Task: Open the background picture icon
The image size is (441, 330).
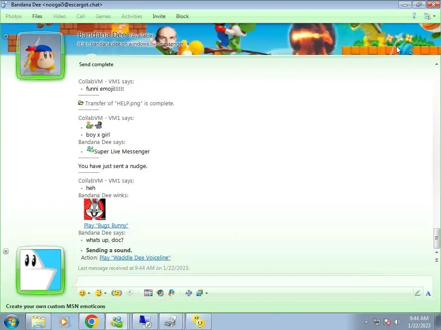Action: pos(200,293)
